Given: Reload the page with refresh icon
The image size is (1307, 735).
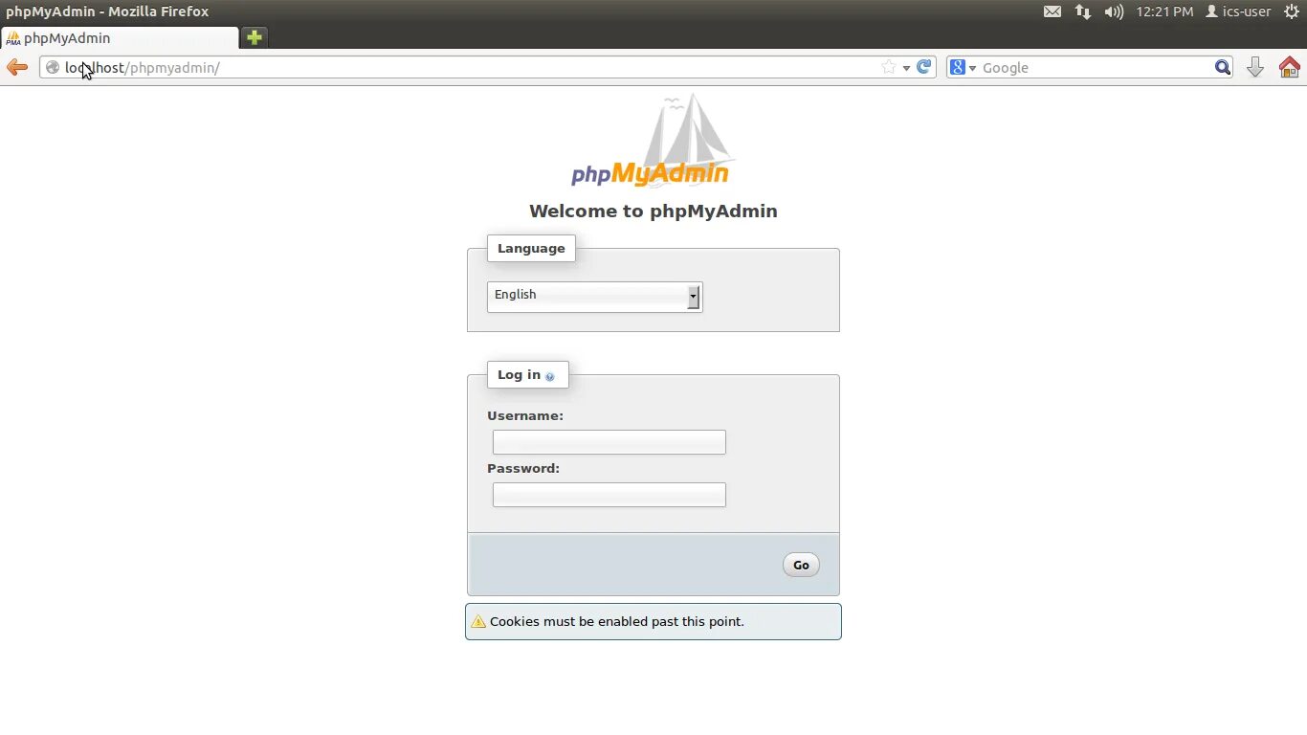Looking at the screenshot, I should (923, 67).
